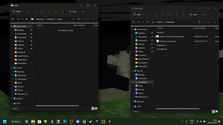Click horizontal scrollbar in mods window
Screen dimensions: 223x125
pyautogui.click(x=57, y=106)
